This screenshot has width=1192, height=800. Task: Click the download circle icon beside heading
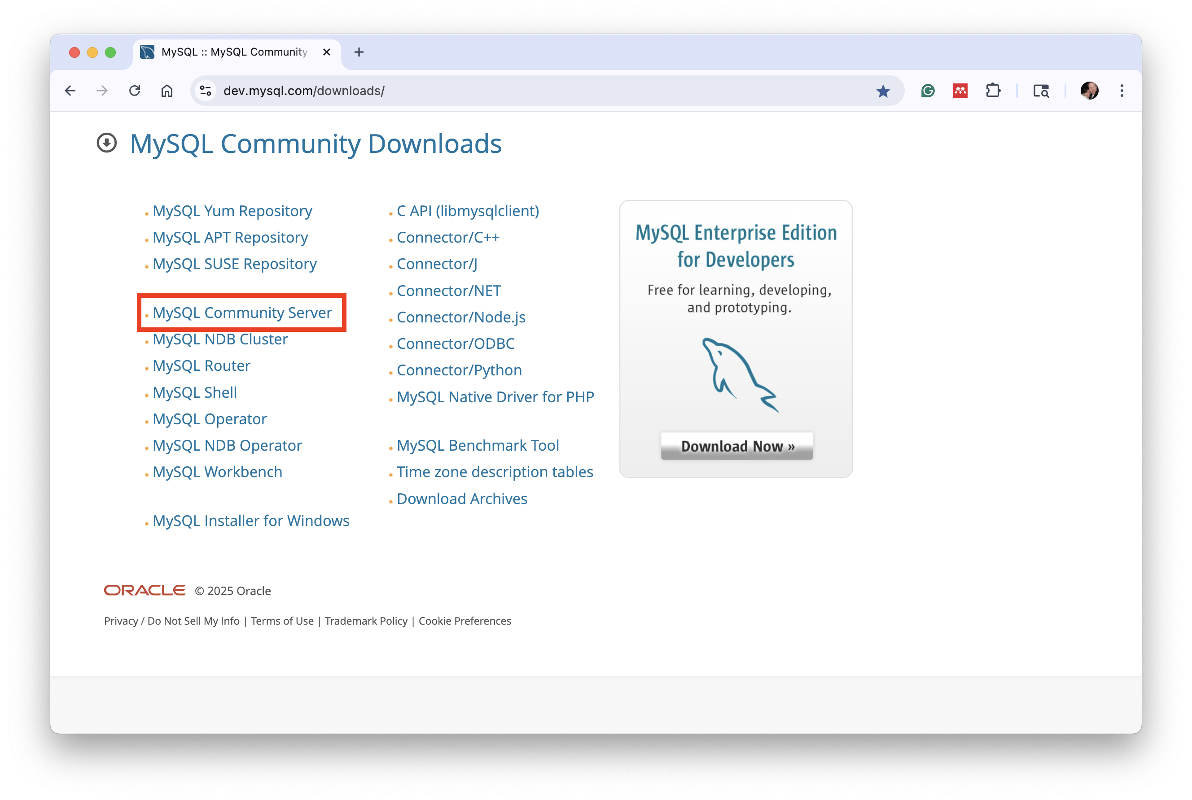coord(107,143)
